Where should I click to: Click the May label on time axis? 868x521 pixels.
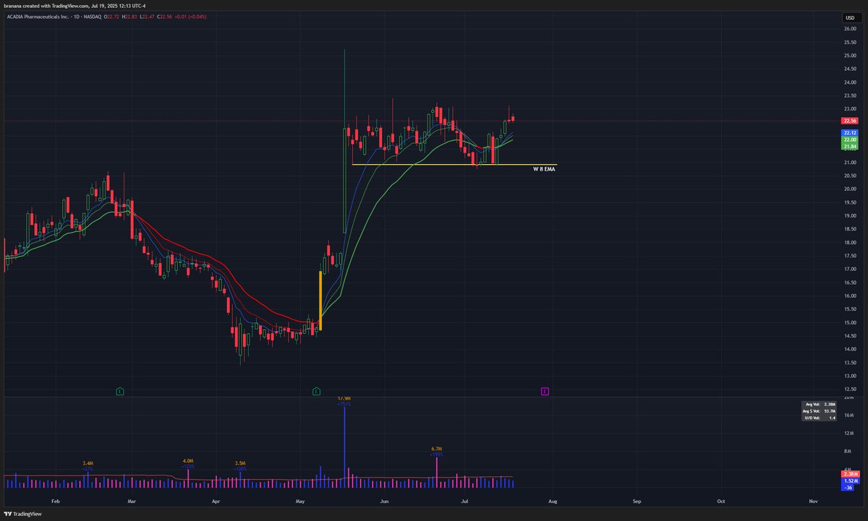[299, 501]
